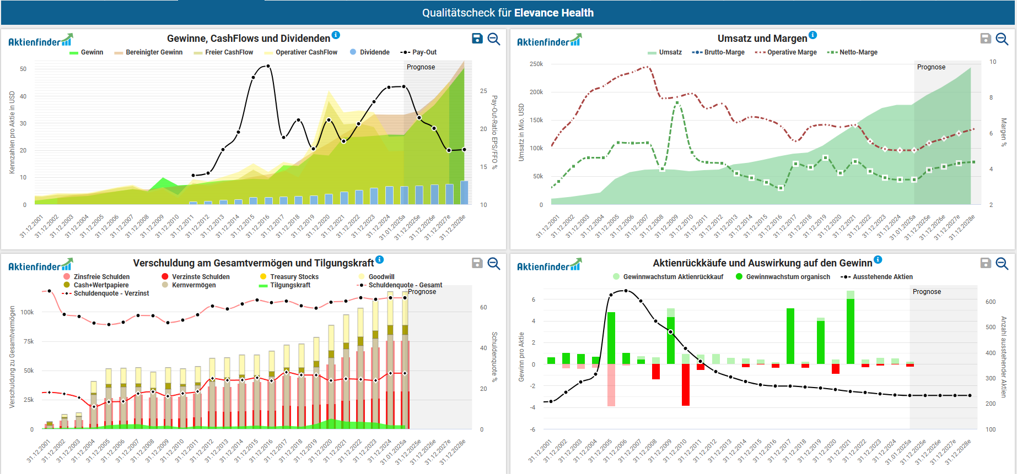Click the Aktienfinder logo in top-left chart
Viewport: 1017px width, 474px height.
click(40, 41)
